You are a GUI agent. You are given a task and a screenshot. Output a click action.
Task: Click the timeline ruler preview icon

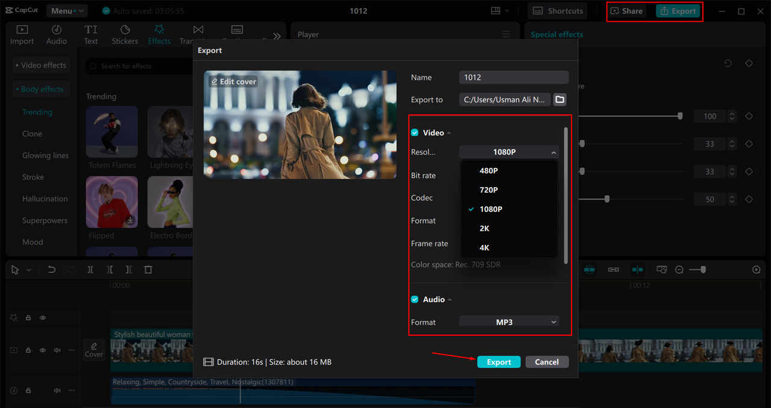click(x=661, y=270)
